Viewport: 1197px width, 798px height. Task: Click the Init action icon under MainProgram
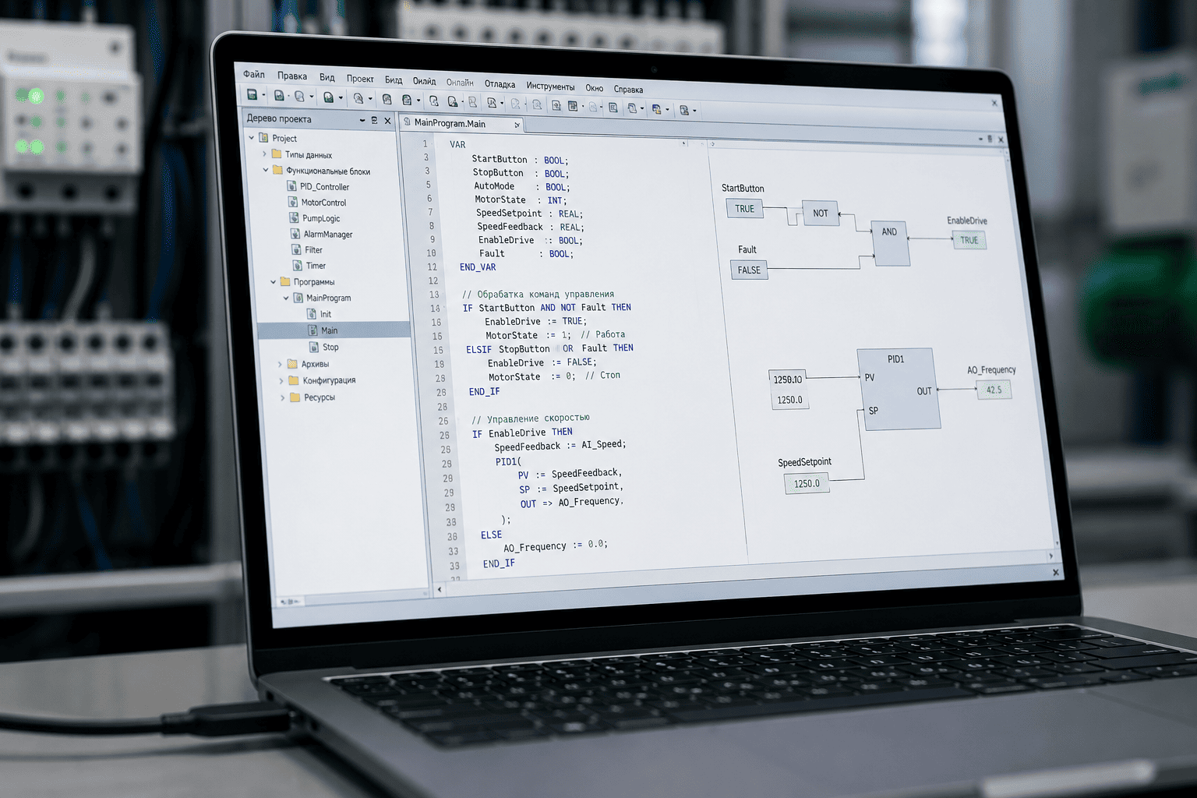[x=312, y=314]
